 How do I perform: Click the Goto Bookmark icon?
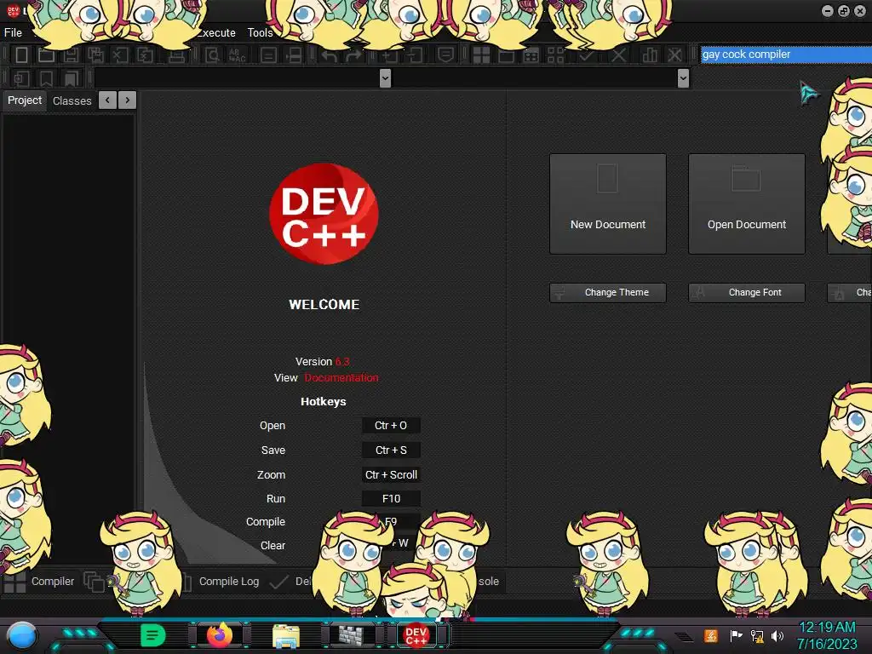[x=71, y=78]
